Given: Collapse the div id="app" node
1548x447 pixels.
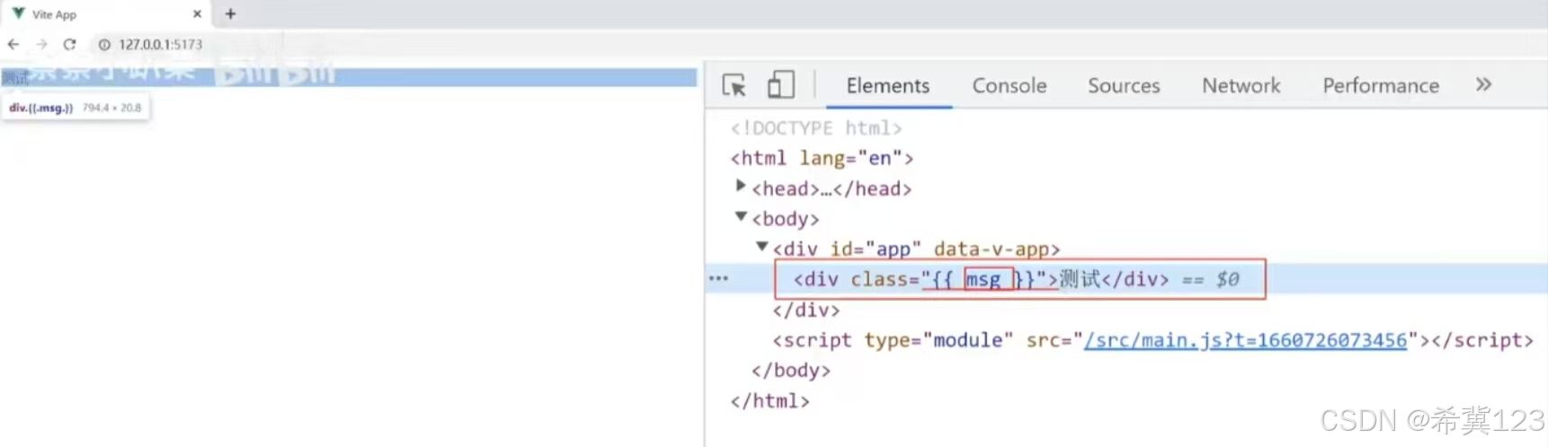Looking at the screenshot, I should (x=762, y=246).
